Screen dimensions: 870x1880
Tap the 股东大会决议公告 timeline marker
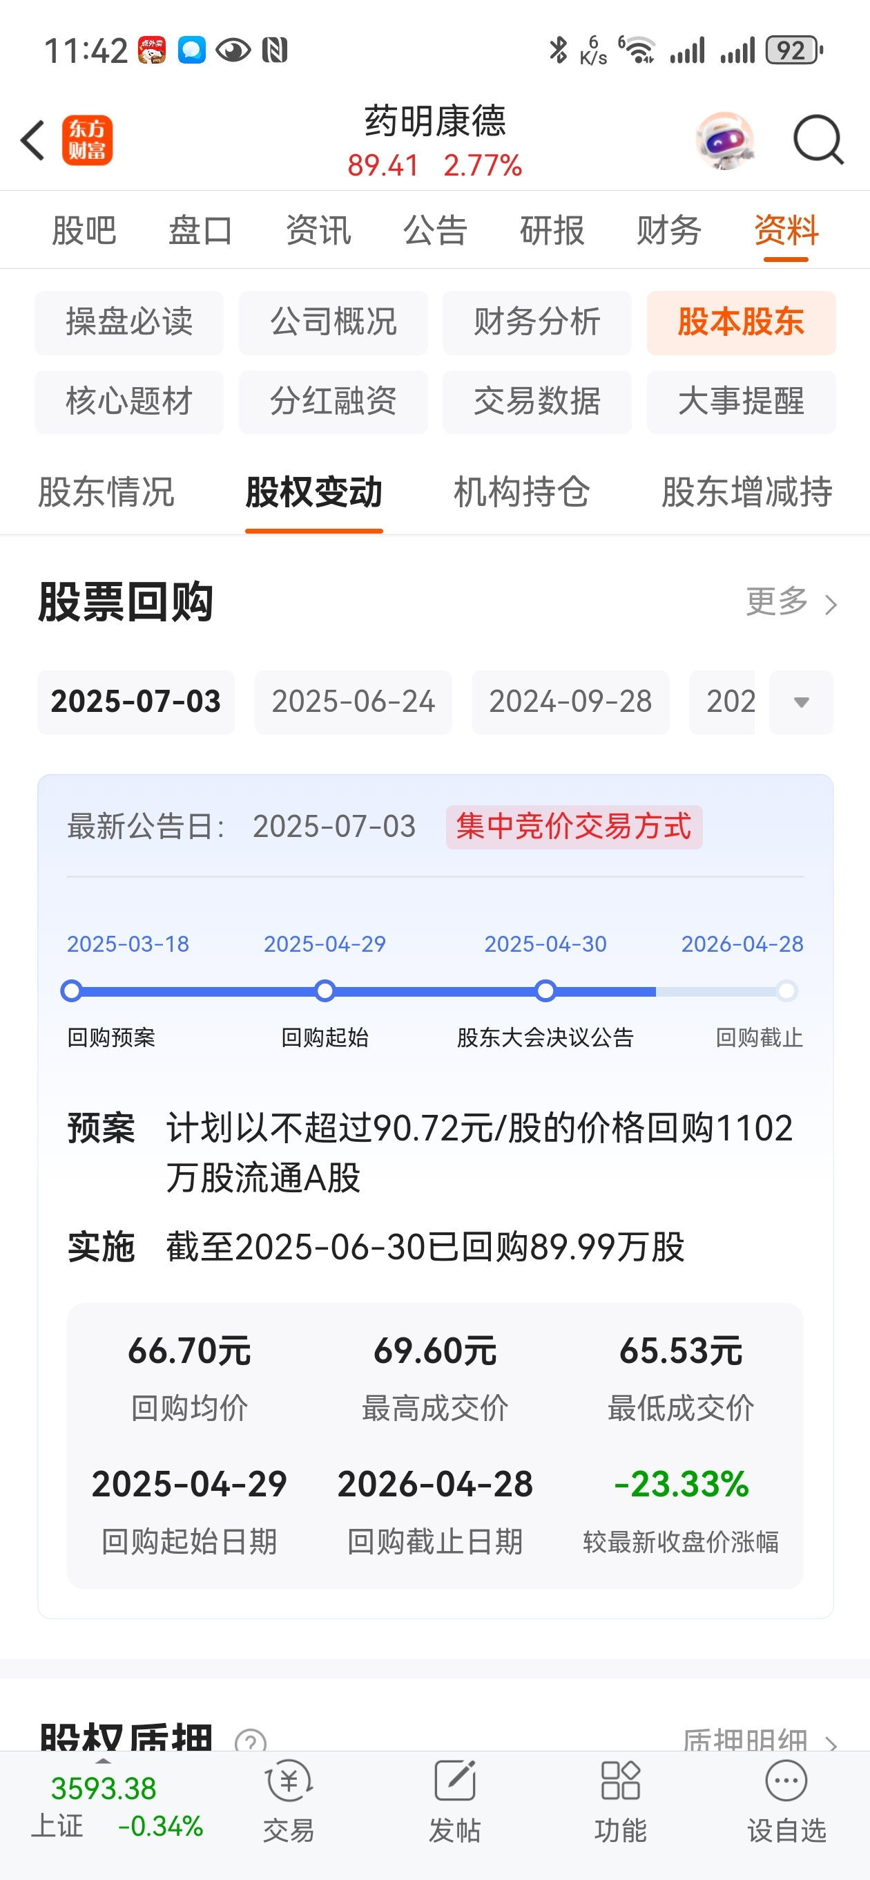pyautogui.click(x=545, y=991)
